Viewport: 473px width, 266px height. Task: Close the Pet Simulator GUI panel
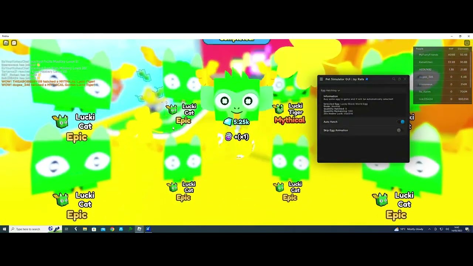coord(405,79)
